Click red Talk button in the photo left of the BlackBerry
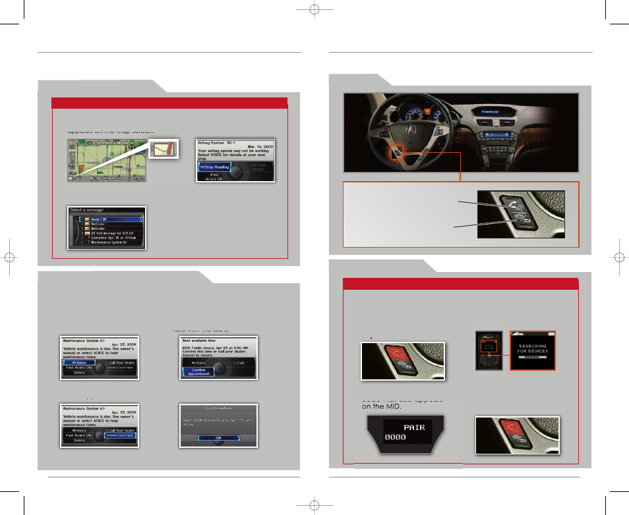629x515 pixels. coord(398,354)
